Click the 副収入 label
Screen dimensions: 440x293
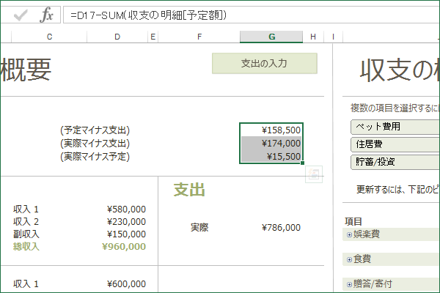pyautogui.click(x=26, y=234)
